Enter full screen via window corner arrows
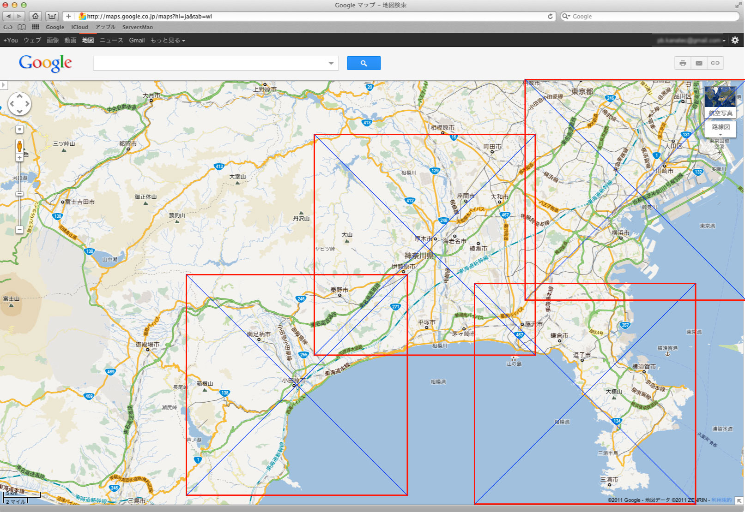Image resolution: width=745 pixels, height=512 pixels. [738, 5]
